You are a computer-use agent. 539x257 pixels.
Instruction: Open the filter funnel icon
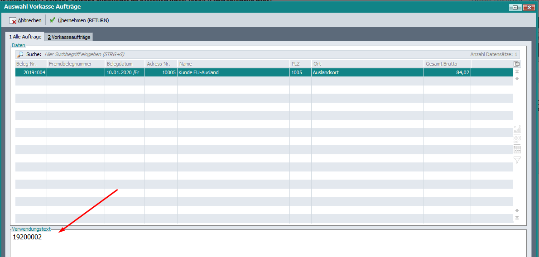click(517, 160)
